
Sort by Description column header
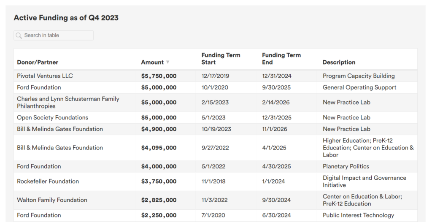point(339,62)
